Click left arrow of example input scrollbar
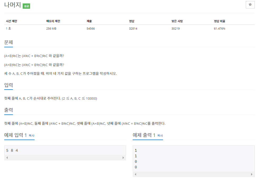 pos(7,158)
